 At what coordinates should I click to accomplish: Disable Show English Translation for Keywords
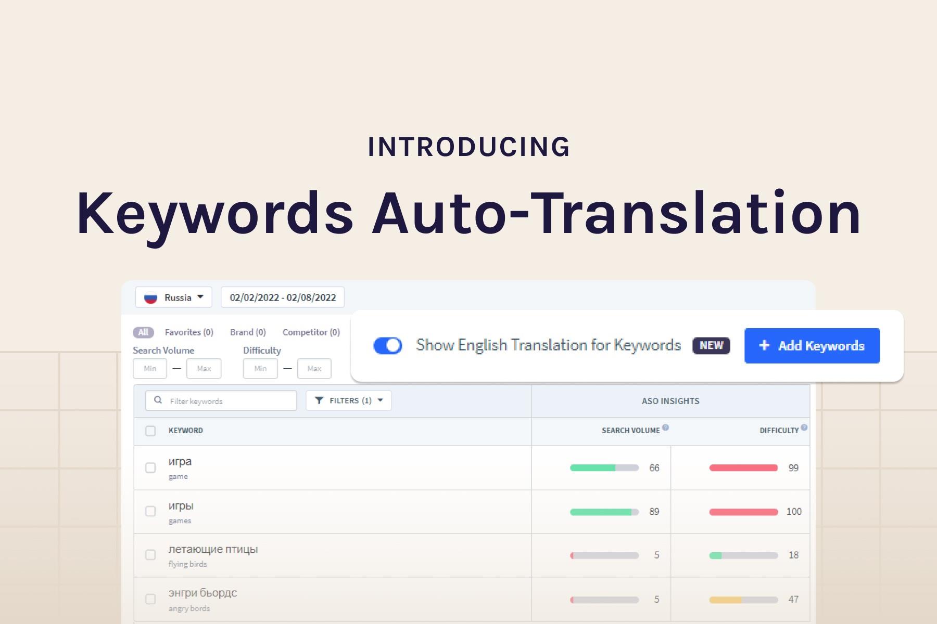388,345
